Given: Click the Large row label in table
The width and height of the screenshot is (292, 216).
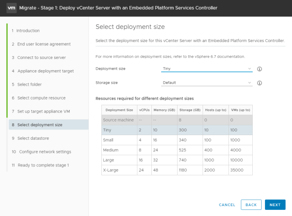Looking at the screenshot, I should (x=108, y=160).
